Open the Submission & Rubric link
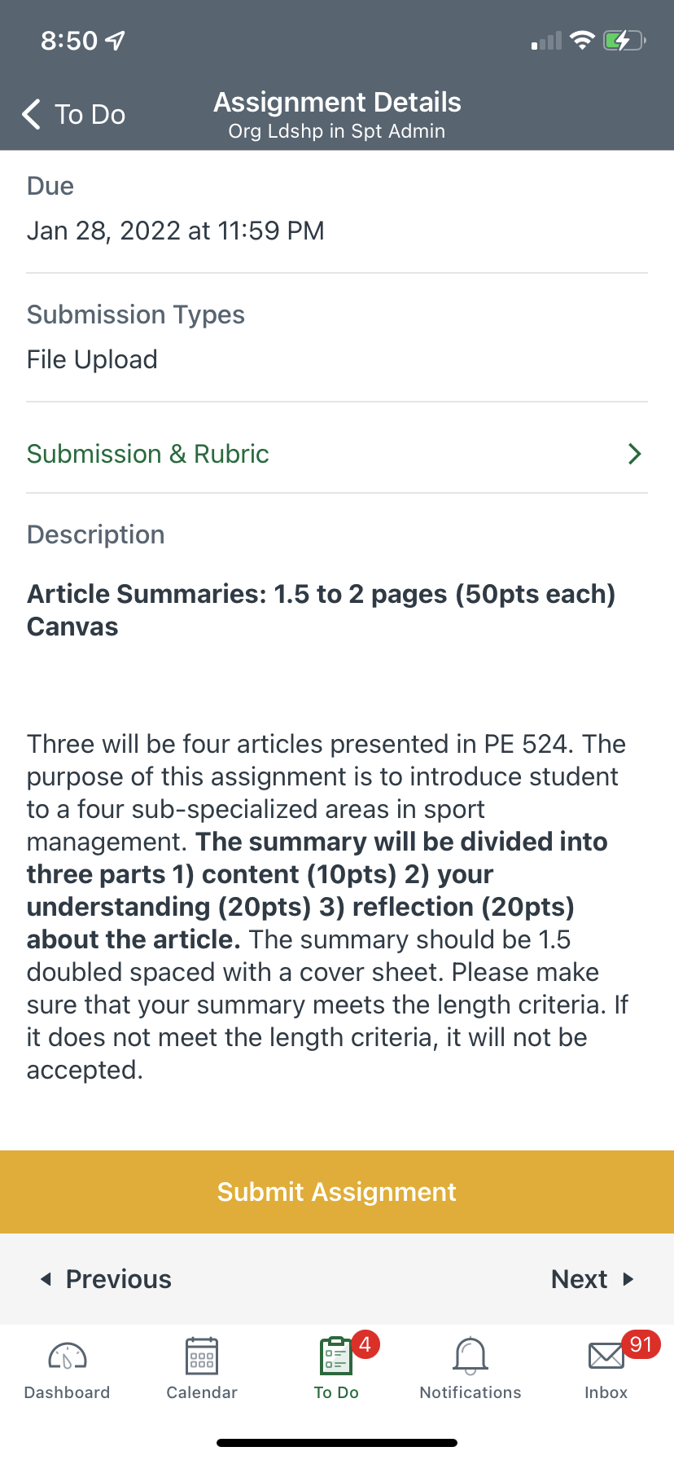The height and width of the screenshot is (1460, 674). point(148,454)
